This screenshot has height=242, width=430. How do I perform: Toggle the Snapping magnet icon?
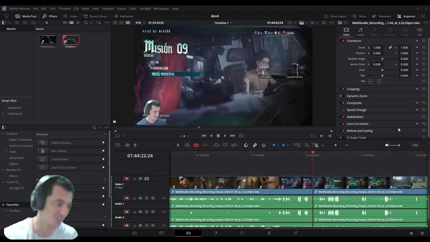point(246,145)
